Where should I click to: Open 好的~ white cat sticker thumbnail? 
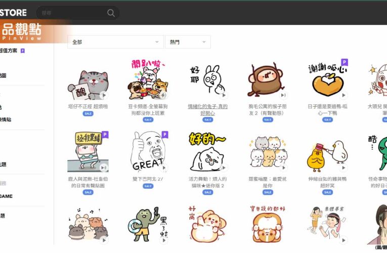tap(207, 152)
